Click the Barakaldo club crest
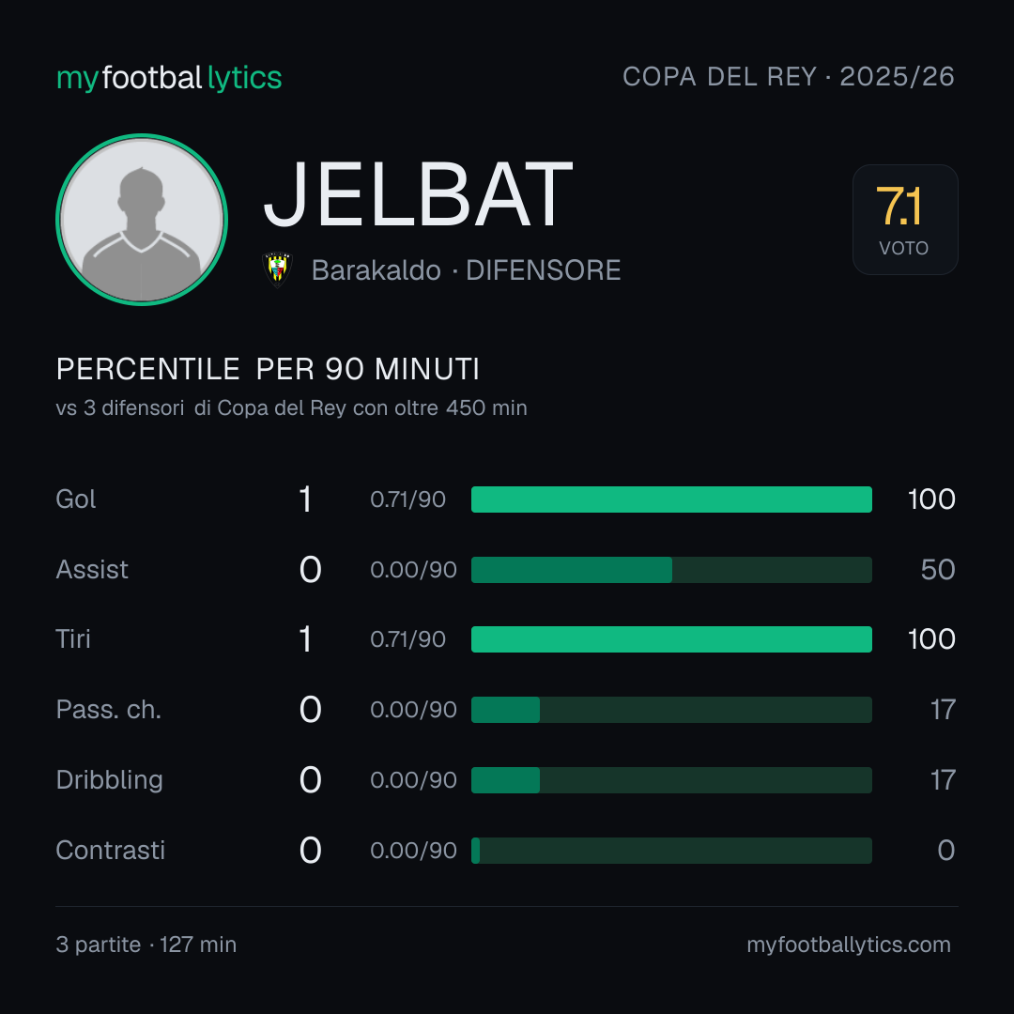The image size is (1014, 1014). (277, 269)
